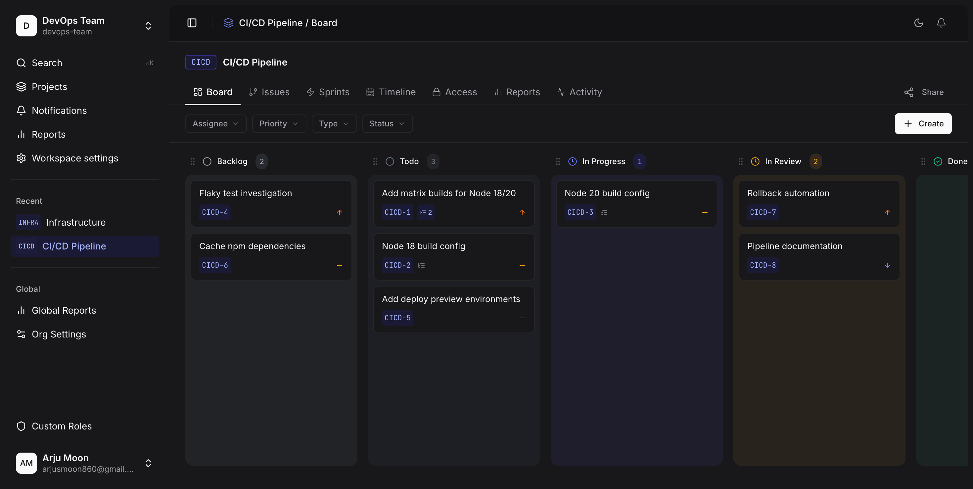The width and height of the screenshot is (973, 489).
Task: Switch to dark mode moon icon
Action: pos(918,23)
